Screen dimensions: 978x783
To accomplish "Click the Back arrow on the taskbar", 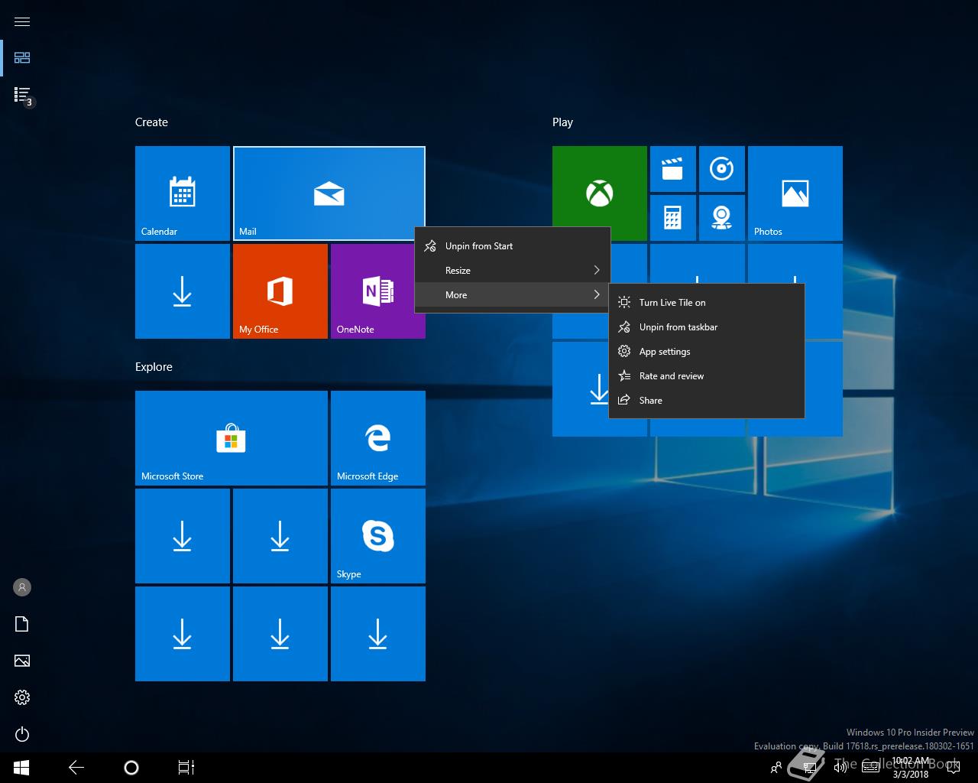I will pyautogui.click(x=76, y=768).
